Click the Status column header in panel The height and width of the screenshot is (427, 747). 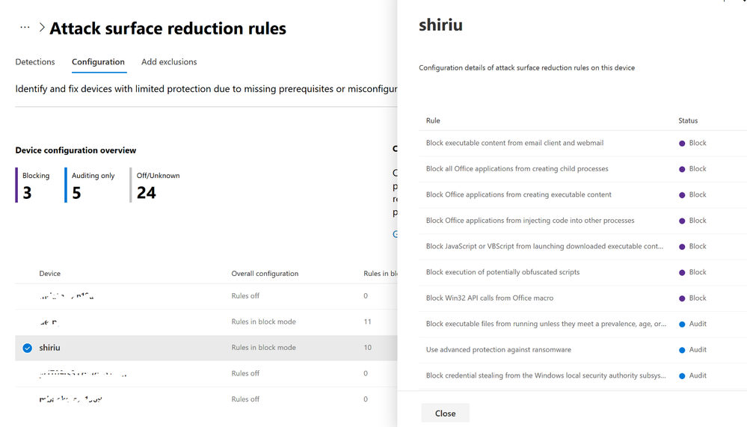tap(688, 120)
